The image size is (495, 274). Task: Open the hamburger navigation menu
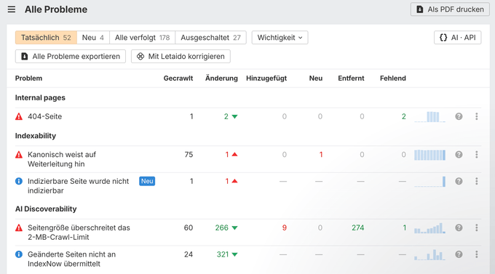[12, 9]
